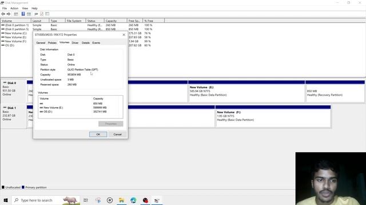Screen dimensions: 366x205
Task: Click the blue Help toolbar icon
Action: point(23,14)
